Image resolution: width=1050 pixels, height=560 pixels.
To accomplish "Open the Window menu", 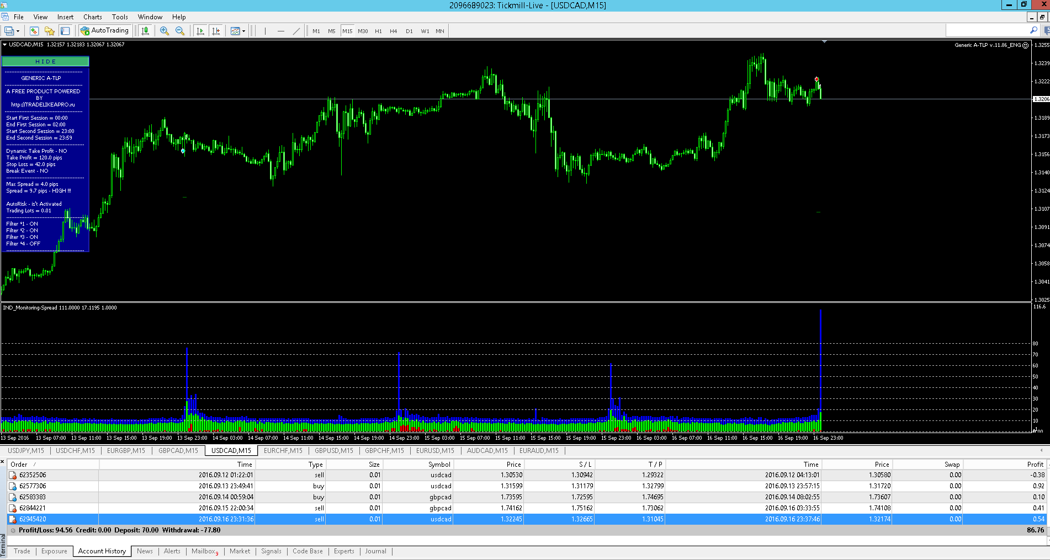I will point(150,17).
